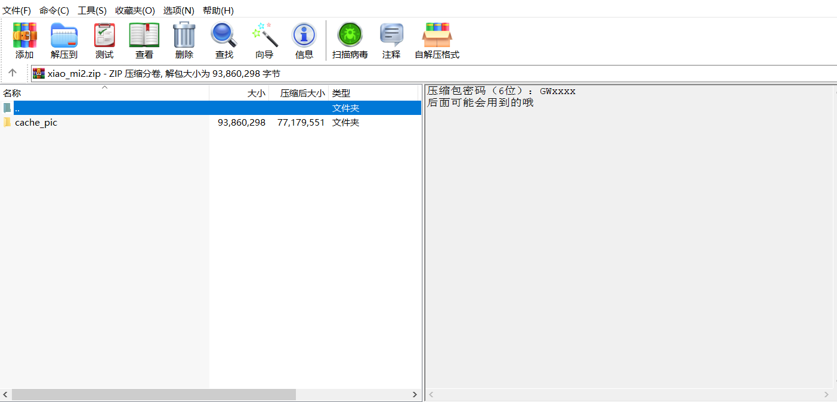Click the Extract To (解压到) icon
837x402 pixels.
[64, 36]
